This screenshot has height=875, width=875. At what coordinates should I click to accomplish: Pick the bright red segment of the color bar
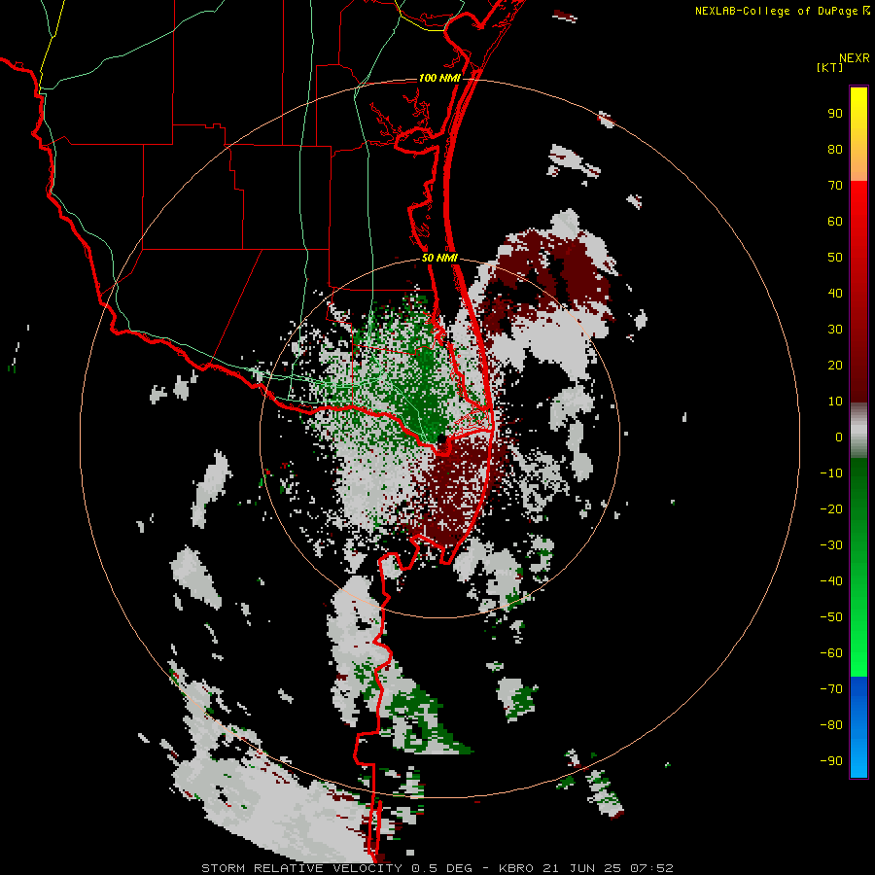(x=858, y=206)
